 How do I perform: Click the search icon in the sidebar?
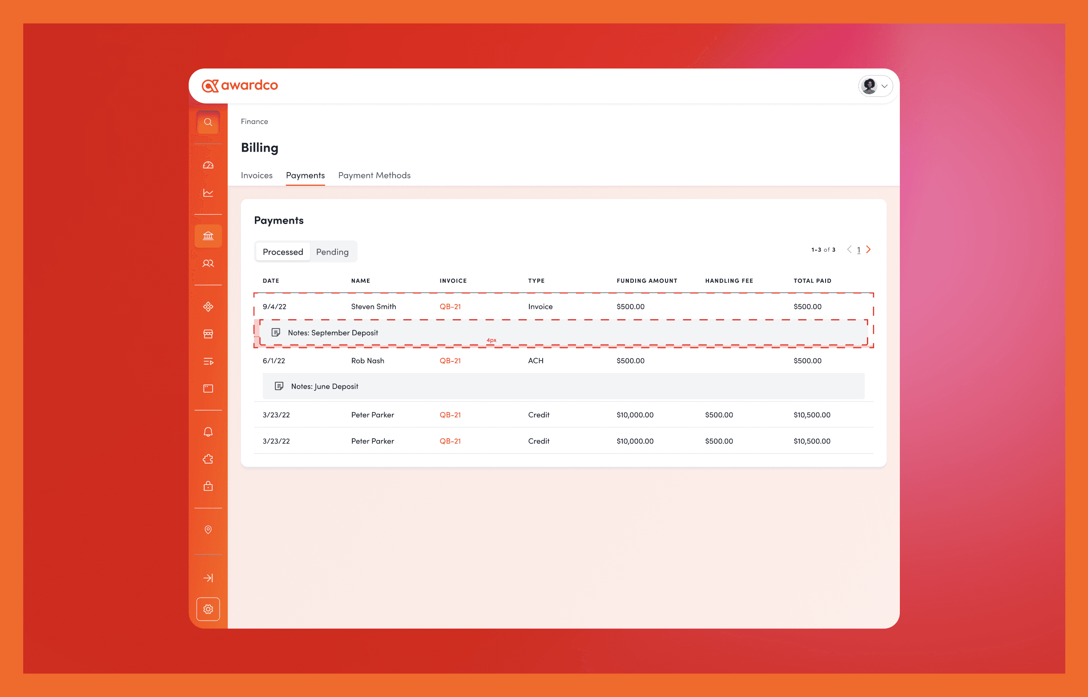click(x=208, y=122)
